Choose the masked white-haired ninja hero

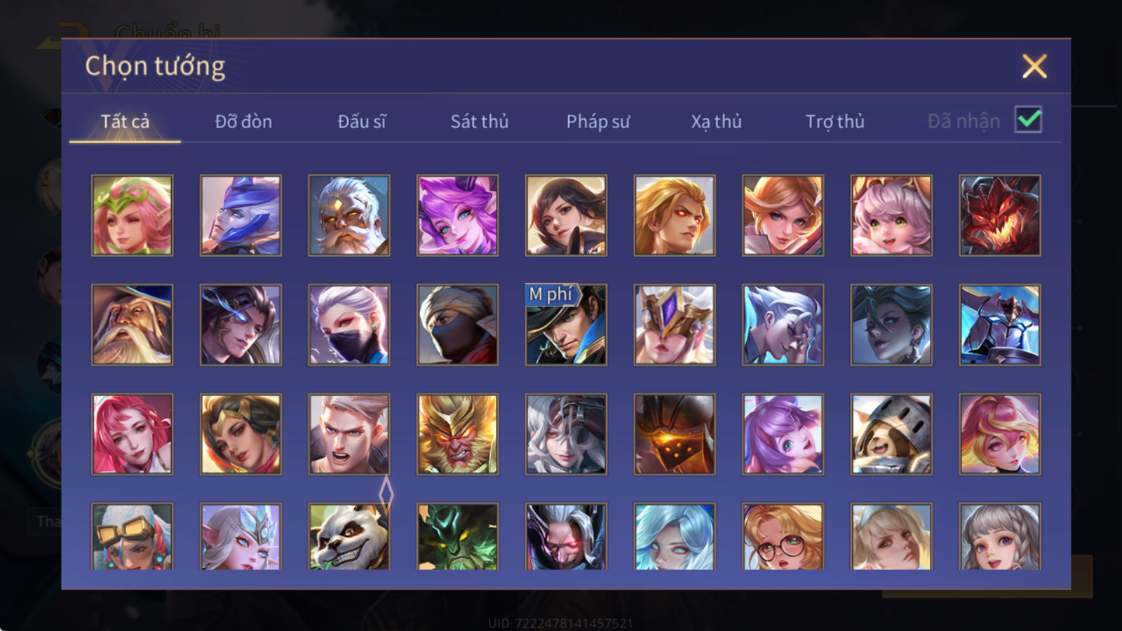[349, 325]
